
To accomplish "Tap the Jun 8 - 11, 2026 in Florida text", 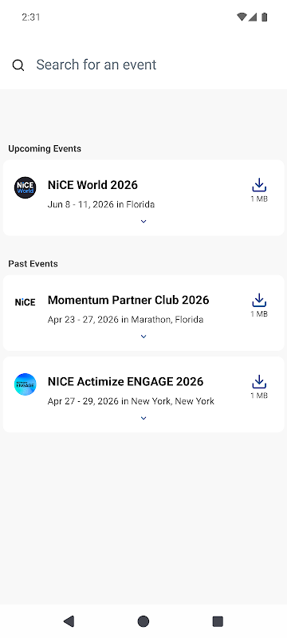I will [x=101, y=204].
